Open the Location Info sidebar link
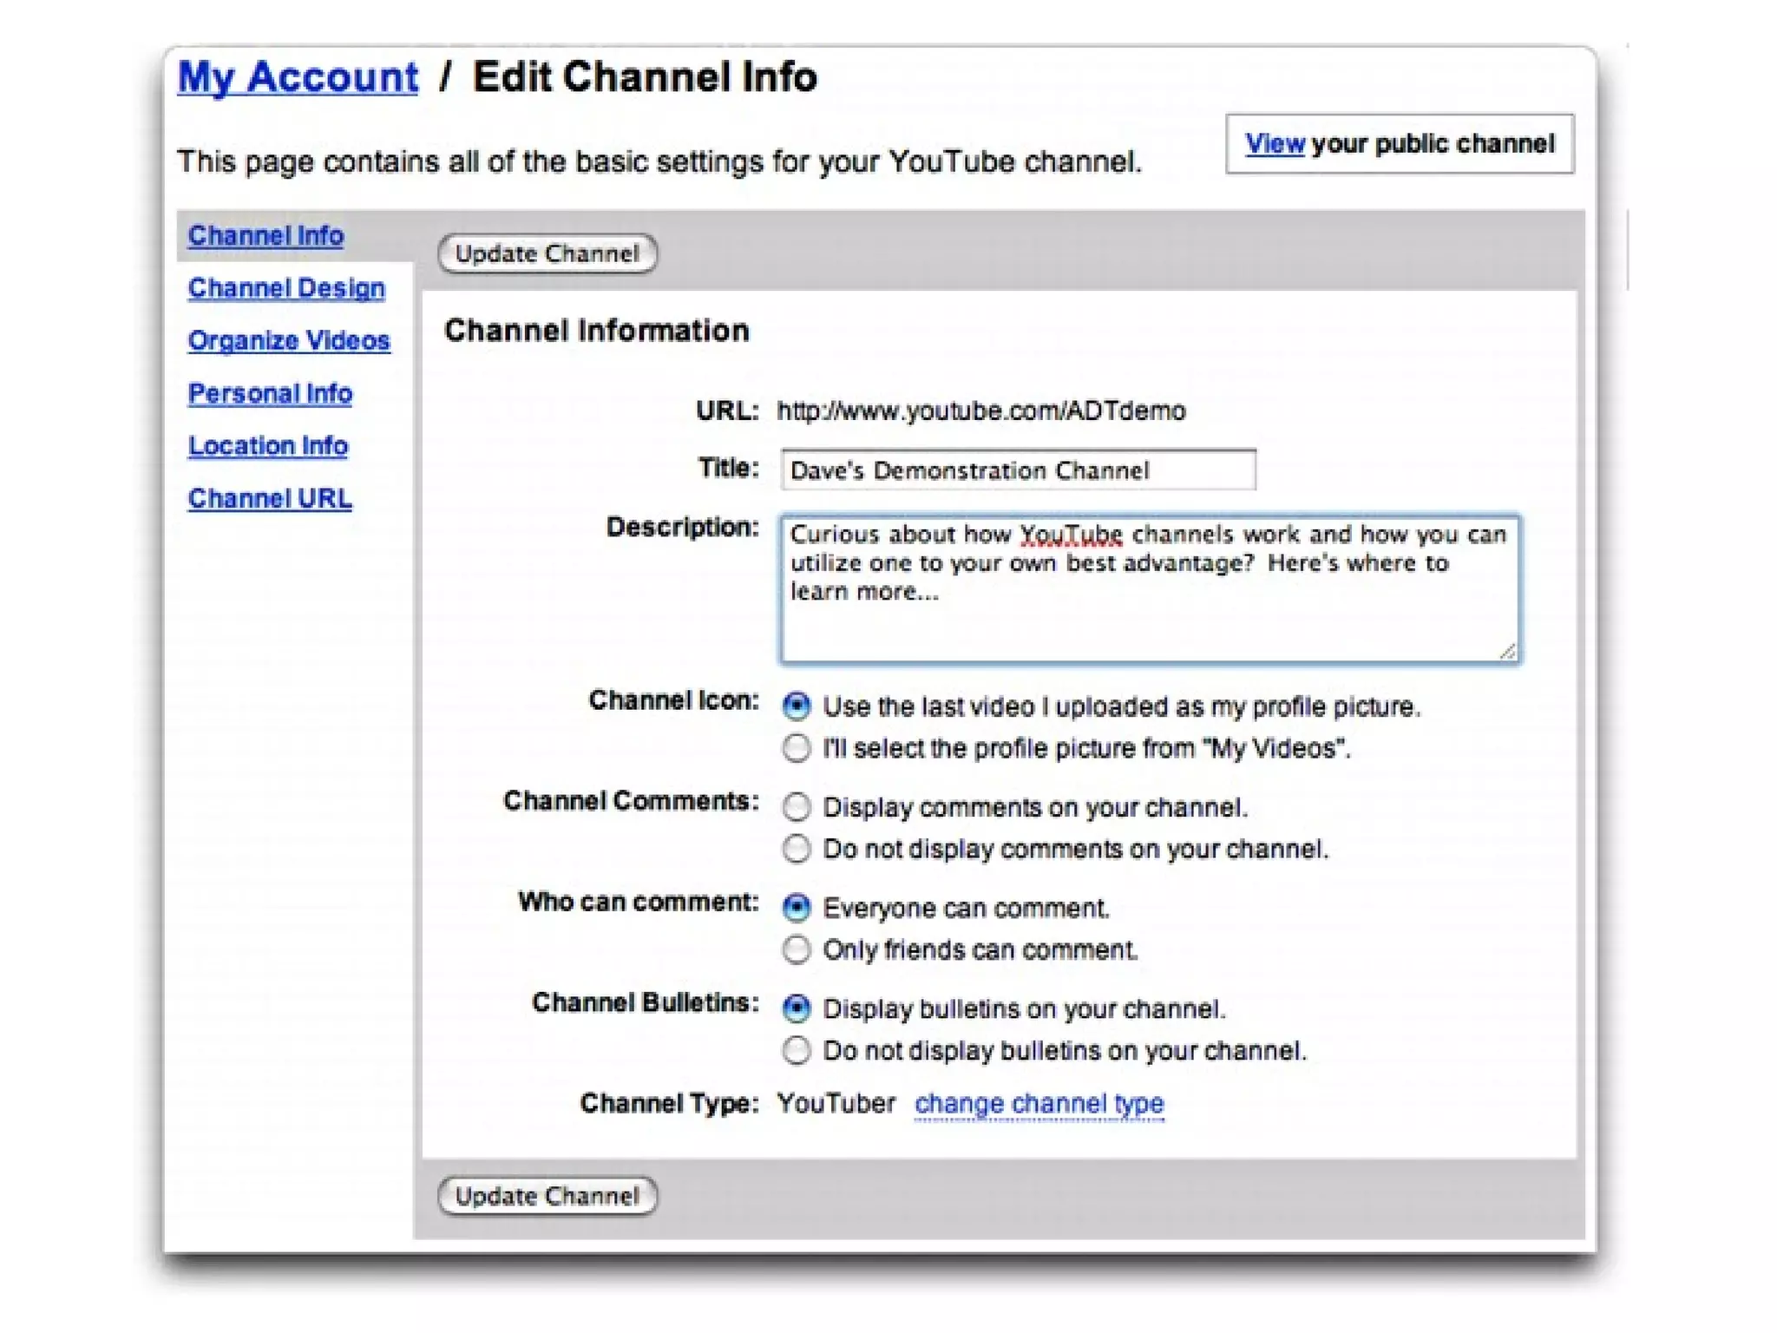 point(268,446)
